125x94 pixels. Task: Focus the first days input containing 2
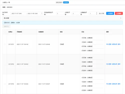[x=60, y=13]
